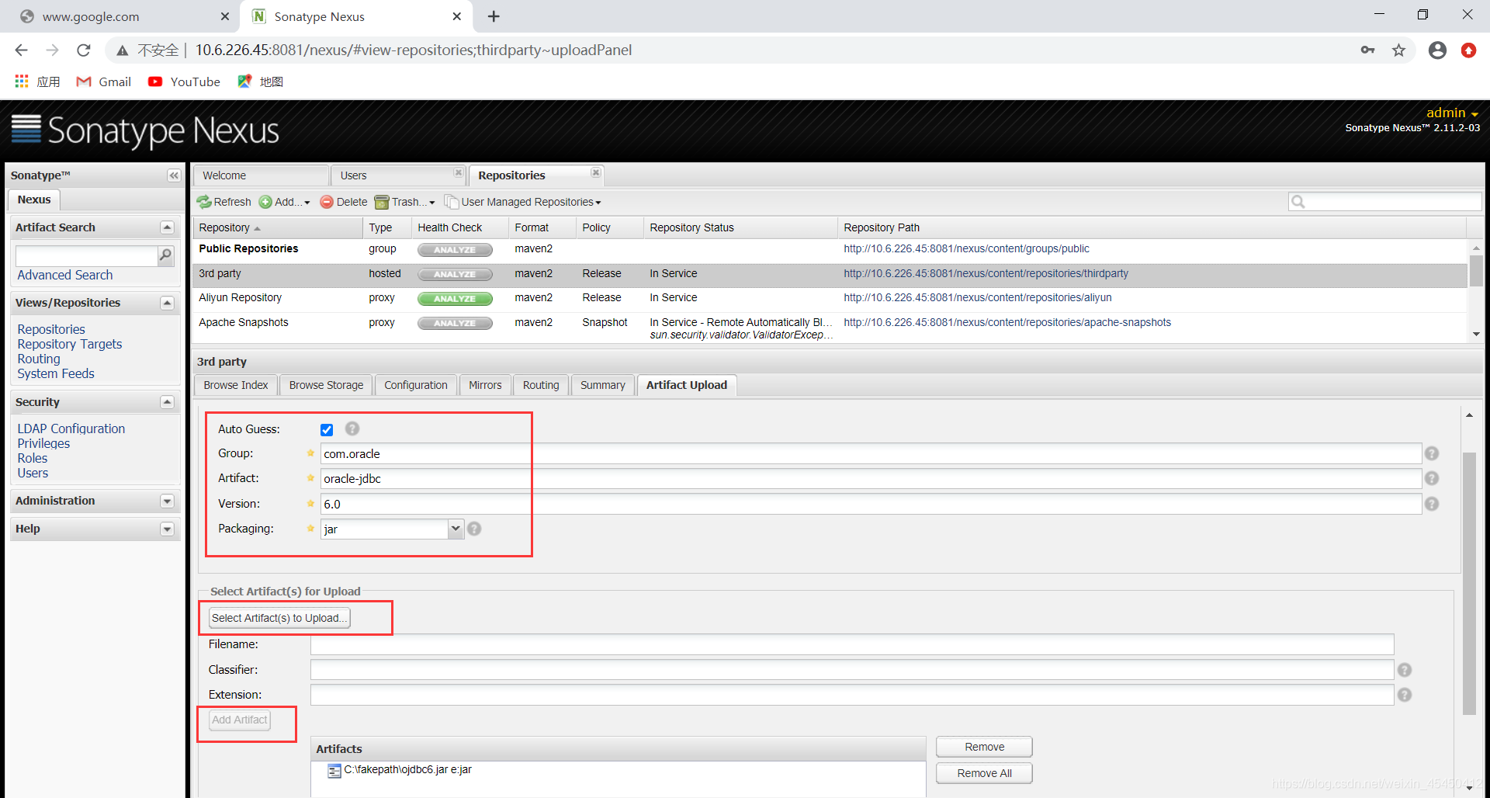1490x798 pixels.
Task: Open the Configuration tab
Action: [416, 385]
